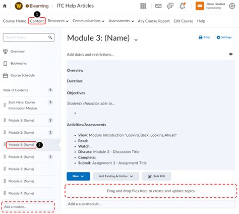
Task: Open the notifications bell icon
Action: click(182, 6)
